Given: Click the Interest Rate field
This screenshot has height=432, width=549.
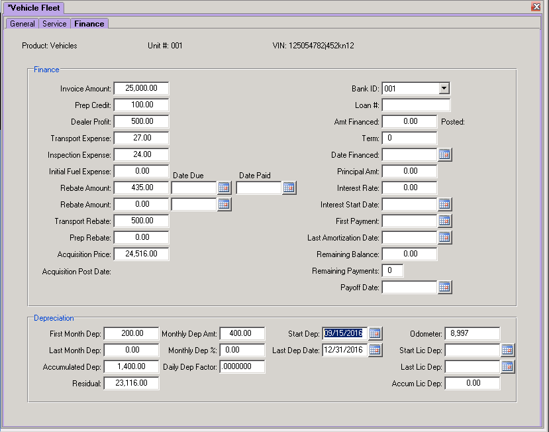Looking at the screenshot, I should pyautogui.click(x=409, y=188).
